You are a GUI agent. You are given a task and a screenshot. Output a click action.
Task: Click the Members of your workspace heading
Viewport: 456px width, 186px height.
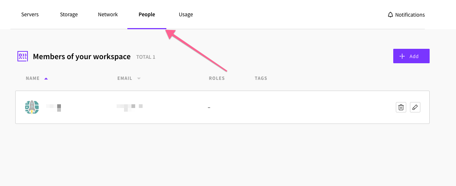point(82,57)
